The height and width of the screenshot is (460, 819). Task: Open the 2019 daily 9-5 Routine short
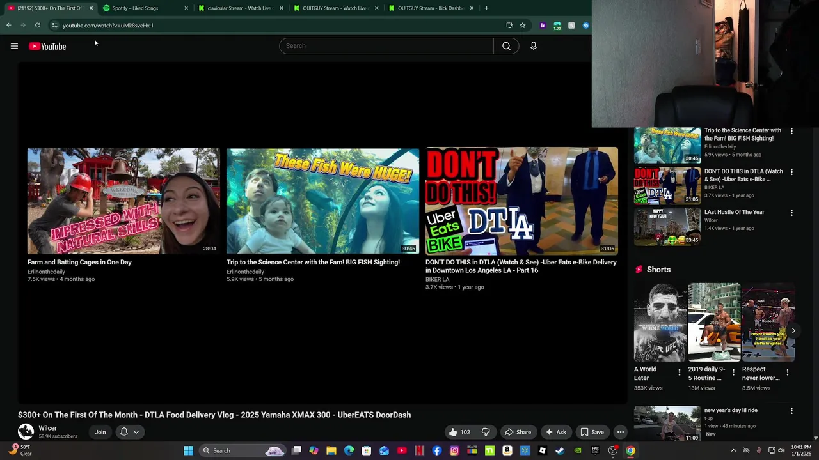714,323
